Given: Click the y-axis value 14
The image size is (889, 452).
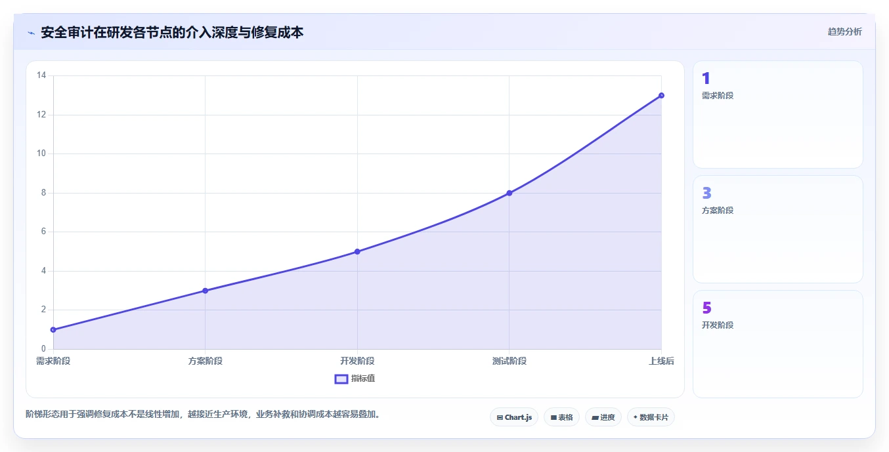Looking at the screenshot, I should (41, 75).
